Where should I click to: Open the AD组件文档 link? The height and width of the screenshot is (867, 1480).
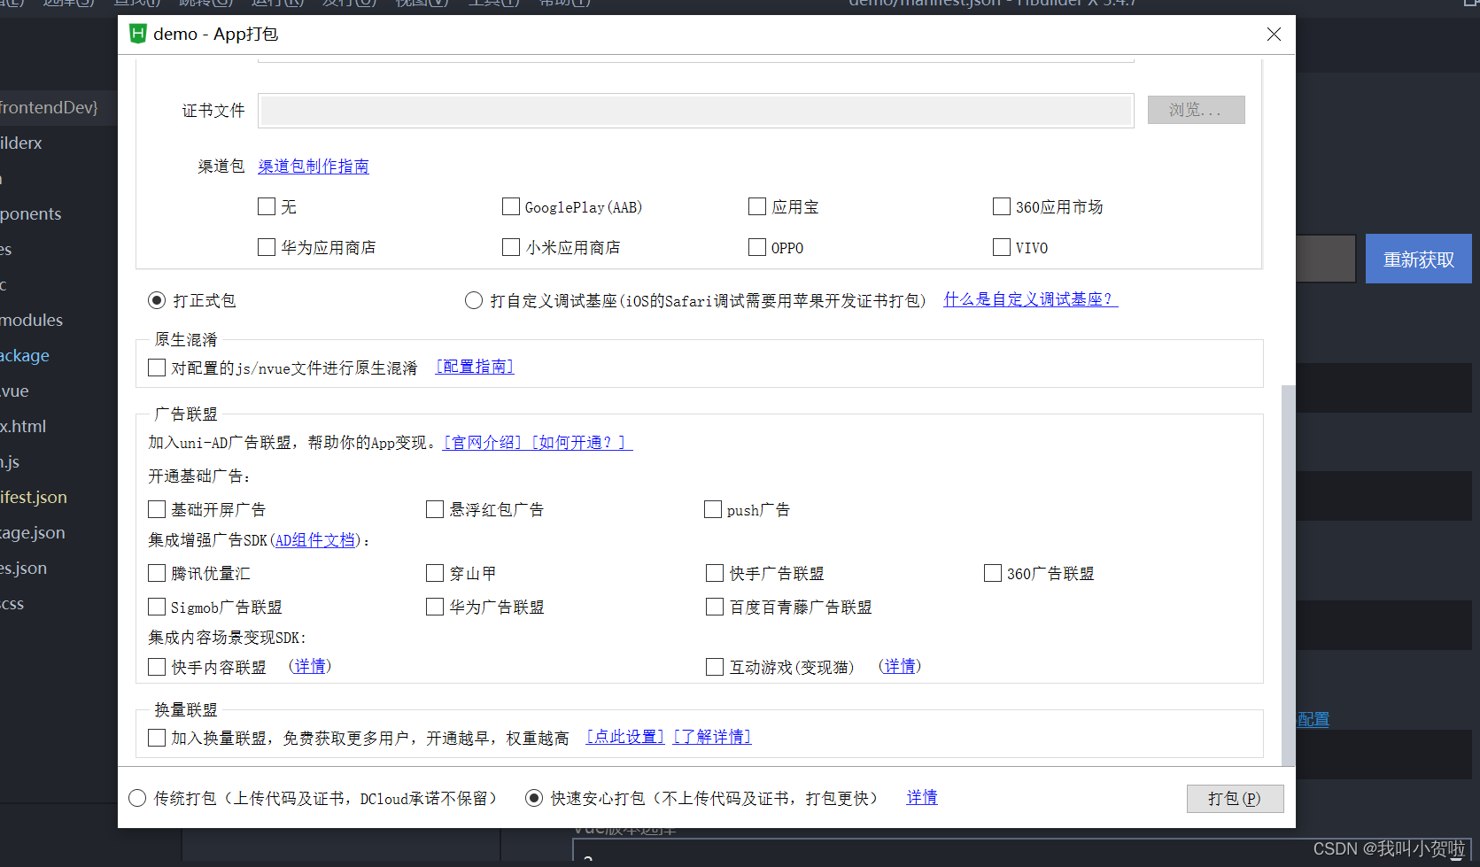click(315, 540)
